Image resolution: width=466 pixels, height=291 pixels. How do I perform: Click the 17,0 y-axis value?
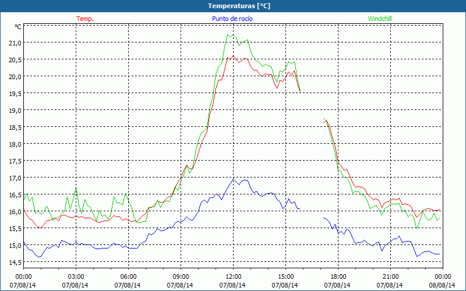[15, 178]
